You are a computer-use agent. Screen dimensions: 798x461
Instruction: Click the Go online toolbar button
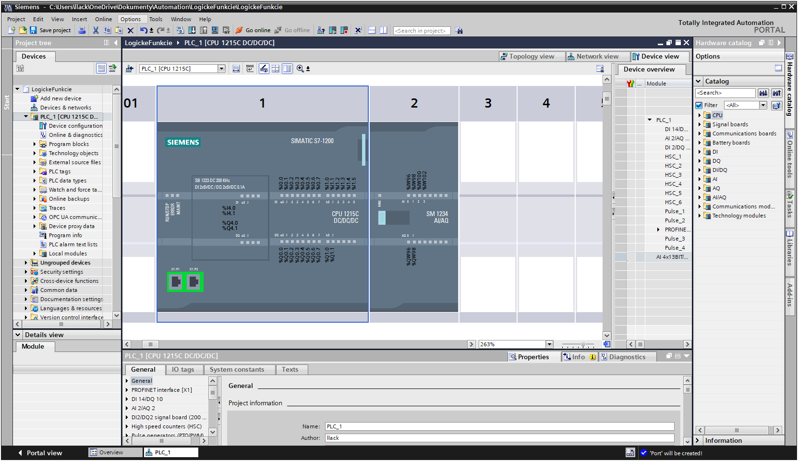pyautogui.click(x=253, y=30)
